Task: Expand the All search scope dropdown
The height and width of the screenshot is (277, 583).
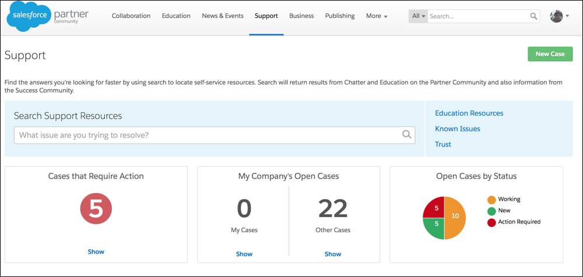Action: click(418, 16)
